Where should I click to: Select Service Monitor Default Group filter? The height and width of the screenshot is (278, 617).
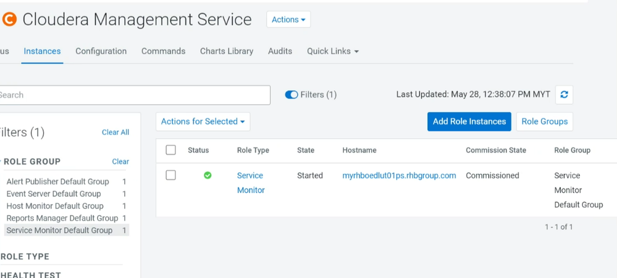pos(66,230)
